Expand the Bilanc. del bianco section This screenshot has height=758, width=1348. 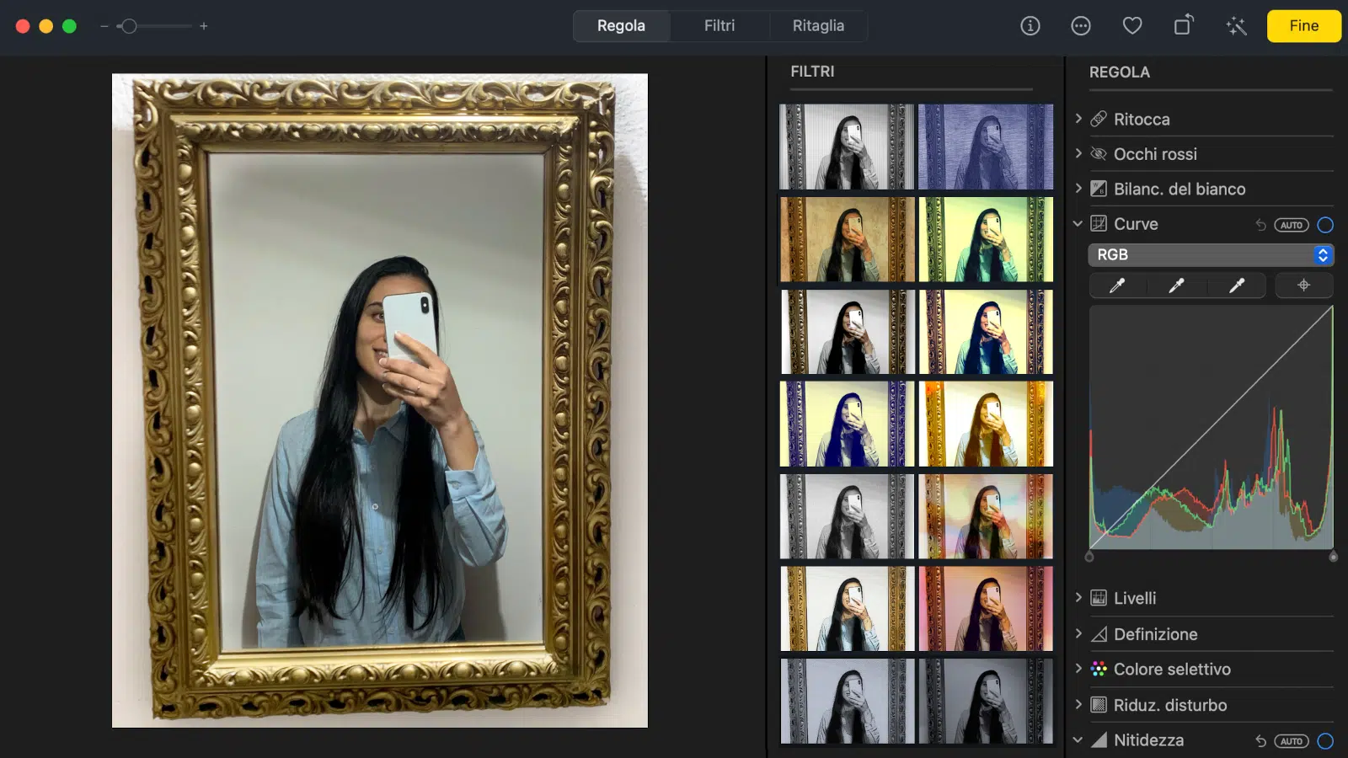point(1078,189)
